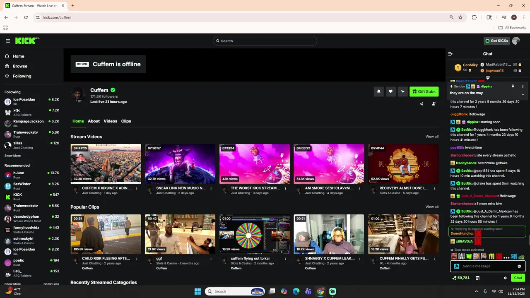Open a new Chrome tab
The width and height of the screenshot is (530, 298).
[73, 6]
